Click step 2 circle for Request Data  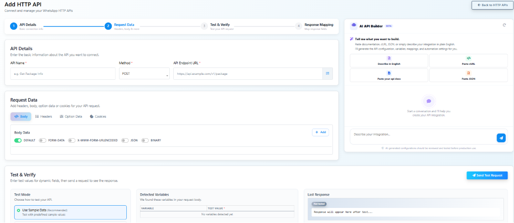108,26
